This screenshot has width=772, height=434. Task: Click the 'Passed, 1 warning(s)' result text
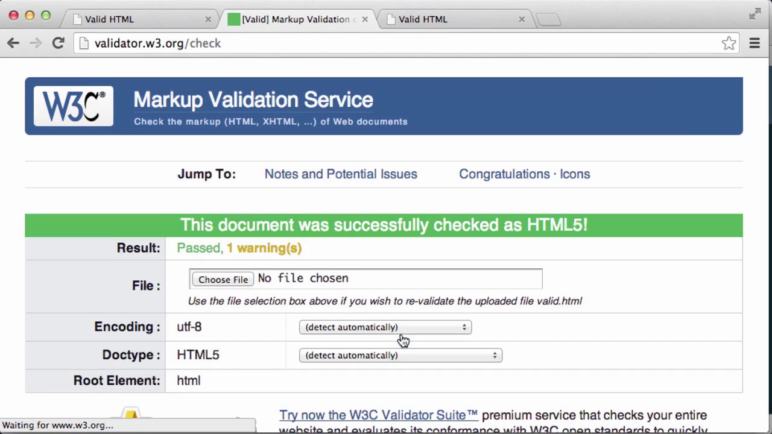click(239, 248)
